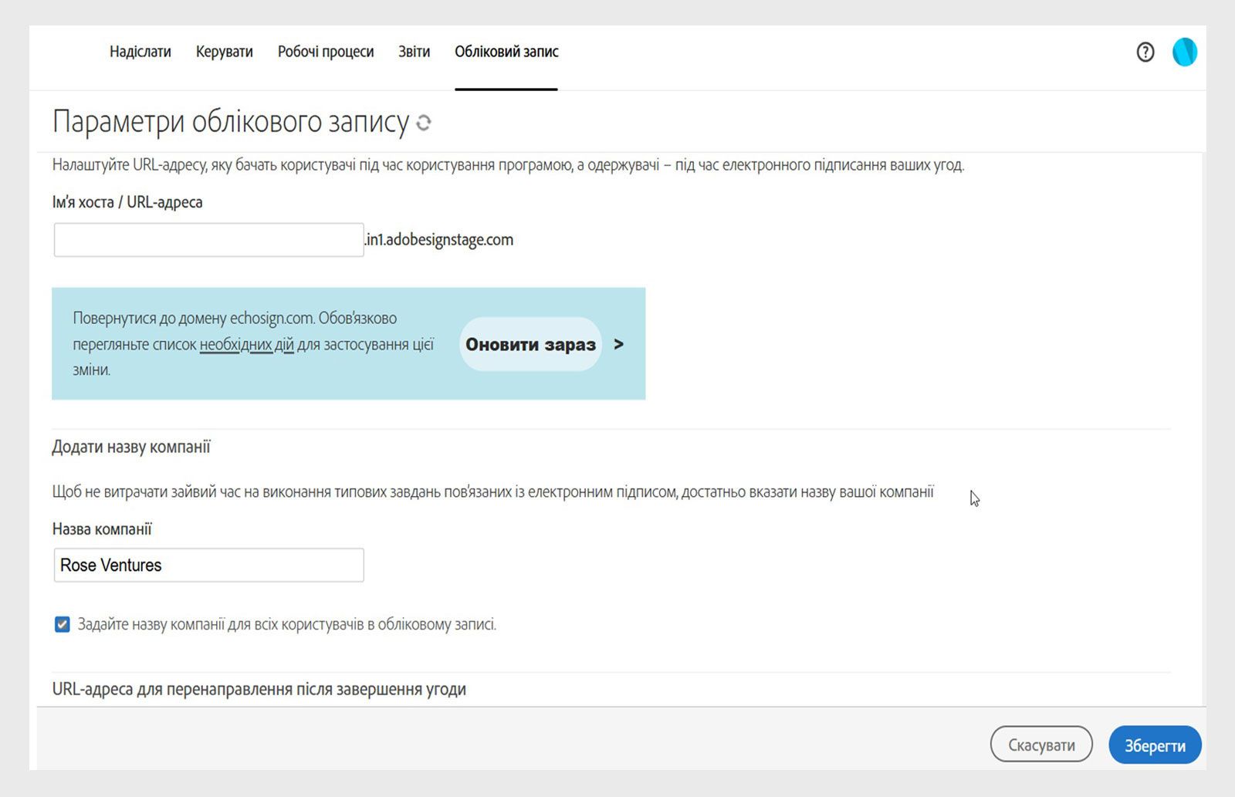
Task: Select the Обліковий запис tab
Action: coord(506,52)
